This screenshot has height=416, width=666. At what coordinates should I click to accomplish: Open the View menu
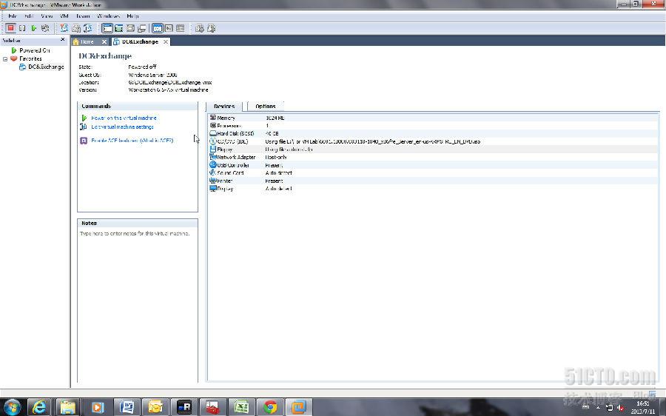47,16
